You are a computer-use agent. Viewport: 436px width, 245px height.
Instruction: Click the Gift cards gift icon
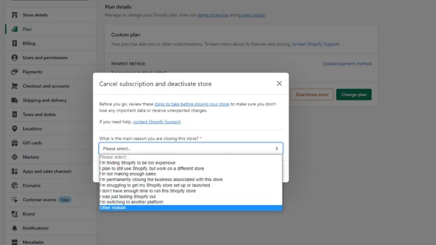(x=14, y=142)
